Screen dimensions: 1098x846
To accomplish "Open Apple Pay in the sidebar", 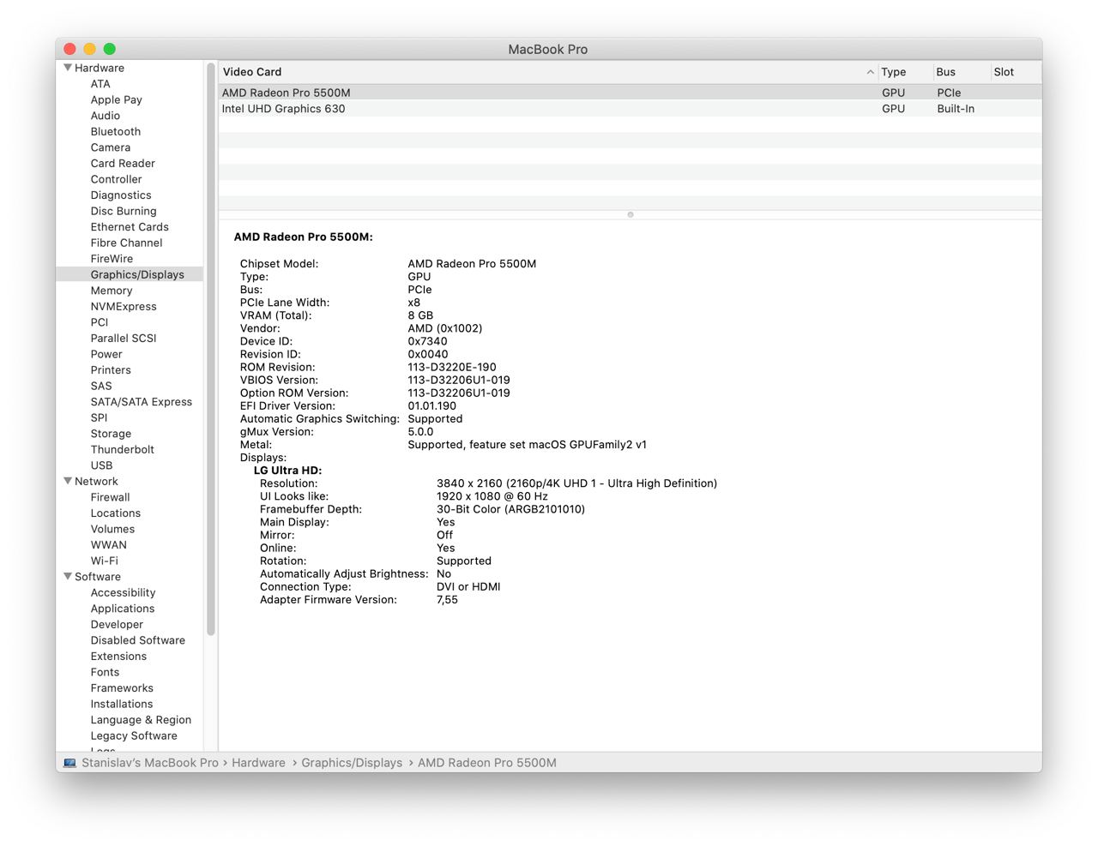I will pos(117,99).
